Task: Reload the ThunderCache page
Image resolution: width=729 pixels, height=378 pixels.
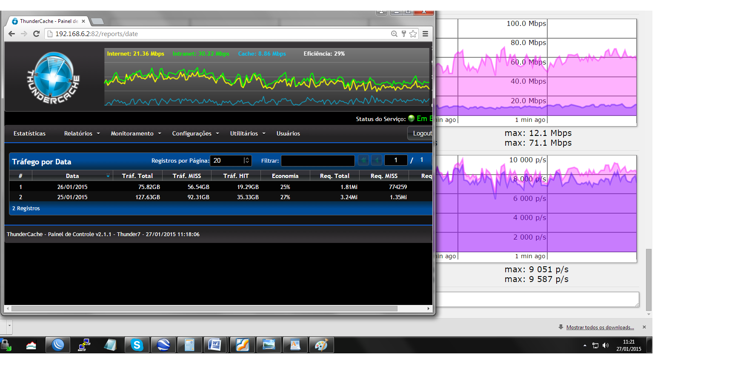Action: pyautogui.click(x=36, y=34)
